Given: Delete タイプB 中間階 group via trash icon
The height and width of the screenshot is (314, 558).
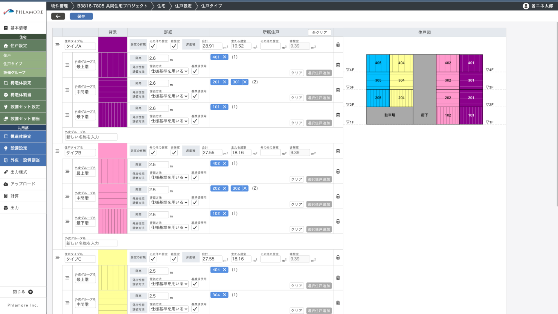Looking at the screenshot, I should (x=338, y=197).
